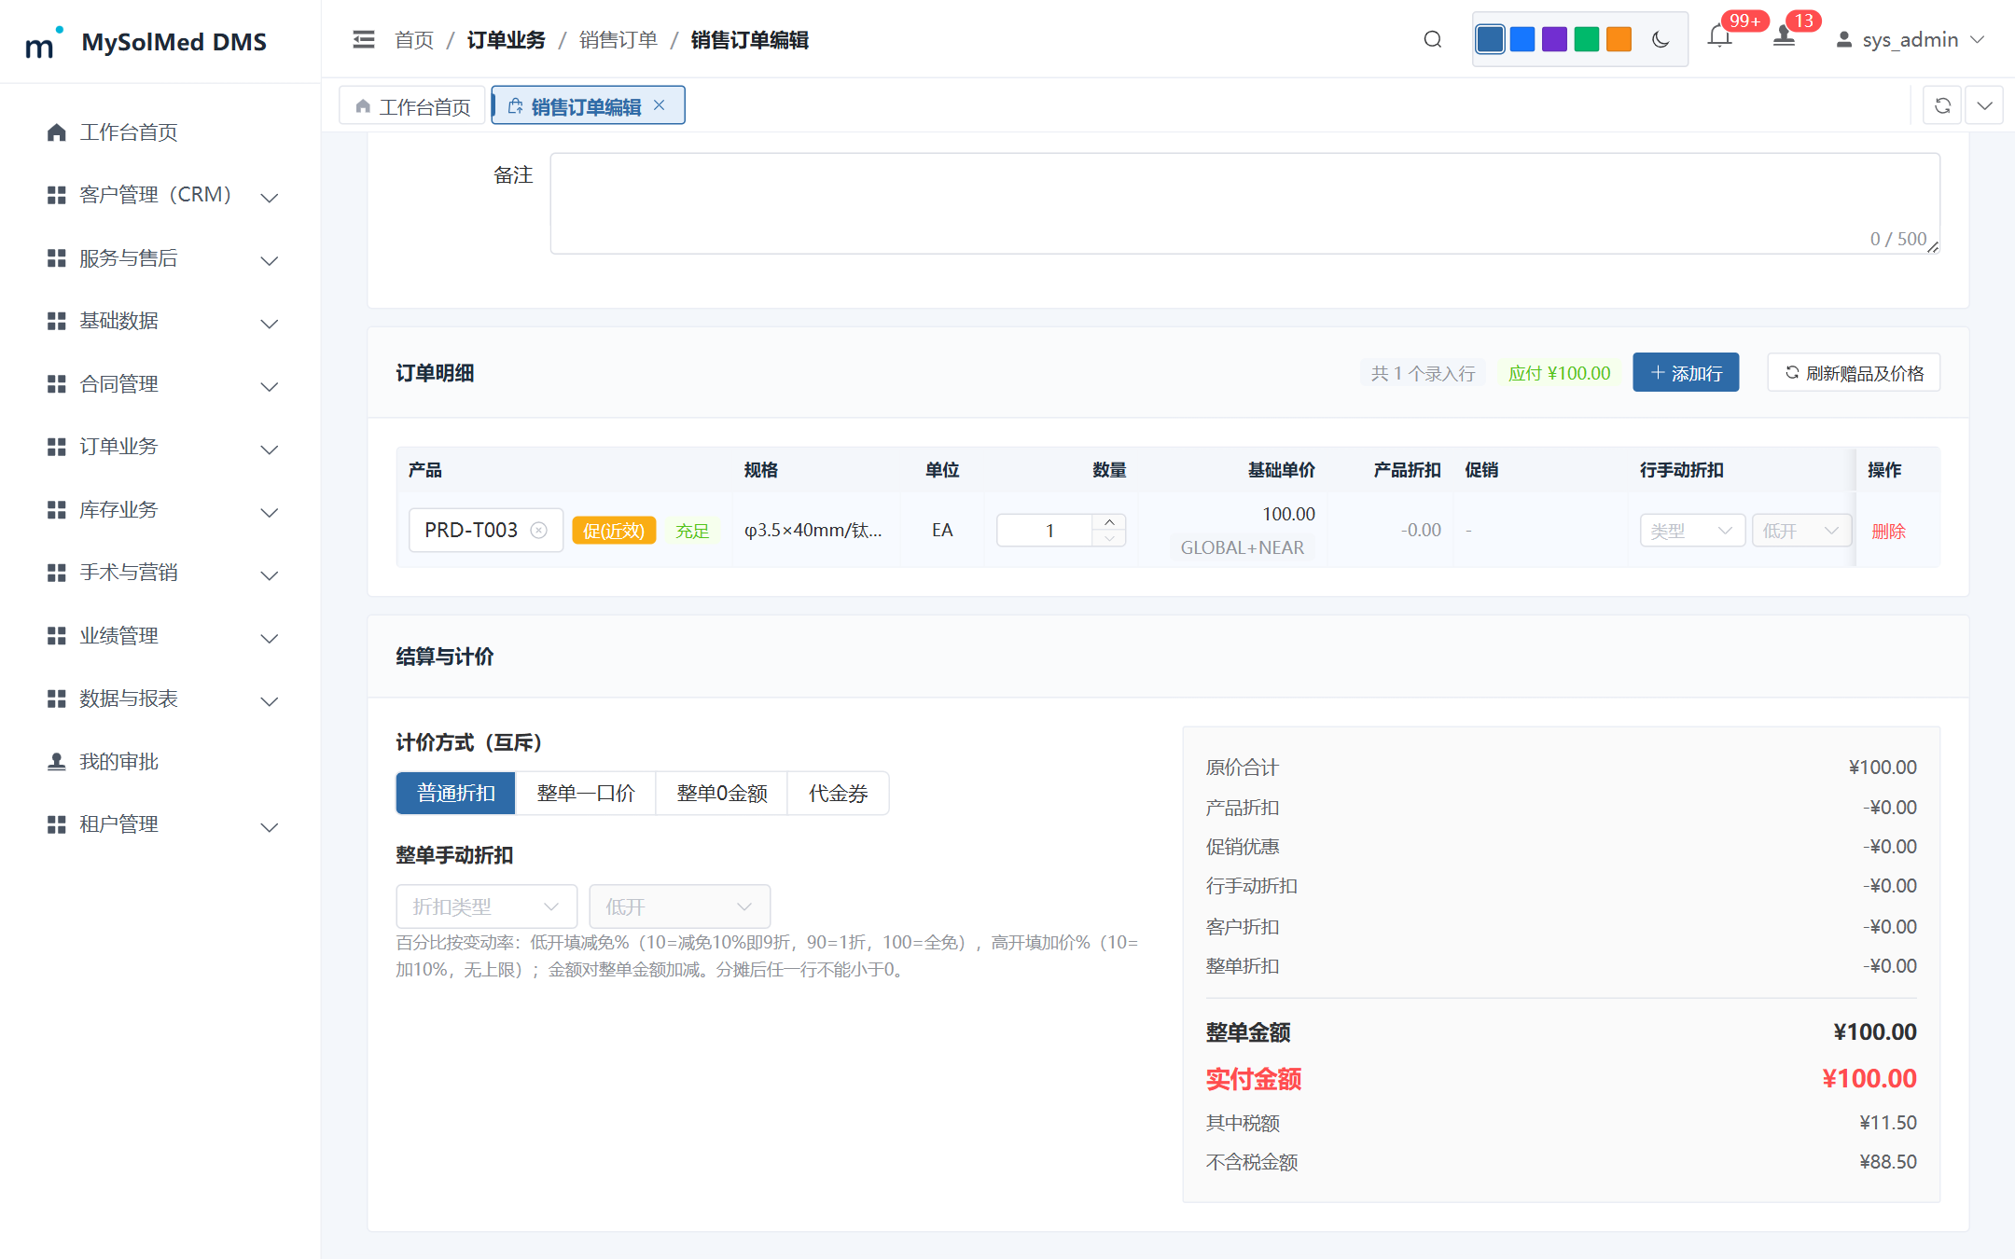Expand 库存业务 menu
2015x1259 pixels.
160,510
